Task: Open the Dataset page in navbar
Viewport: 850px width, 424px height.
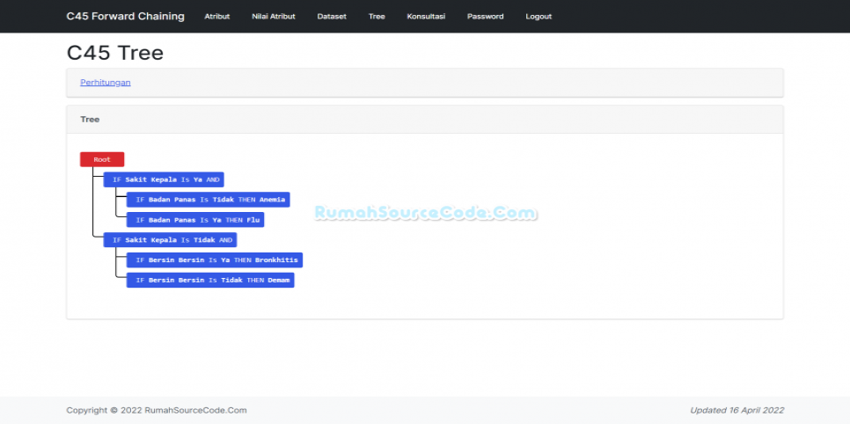Action: point(332,17)
